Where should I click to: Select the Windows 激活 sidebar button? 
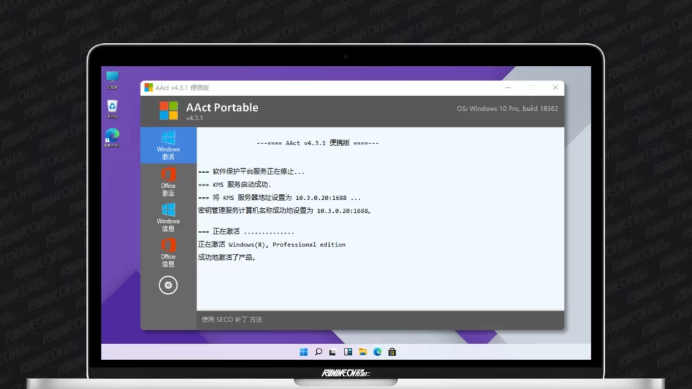click(x=168, y=145)
